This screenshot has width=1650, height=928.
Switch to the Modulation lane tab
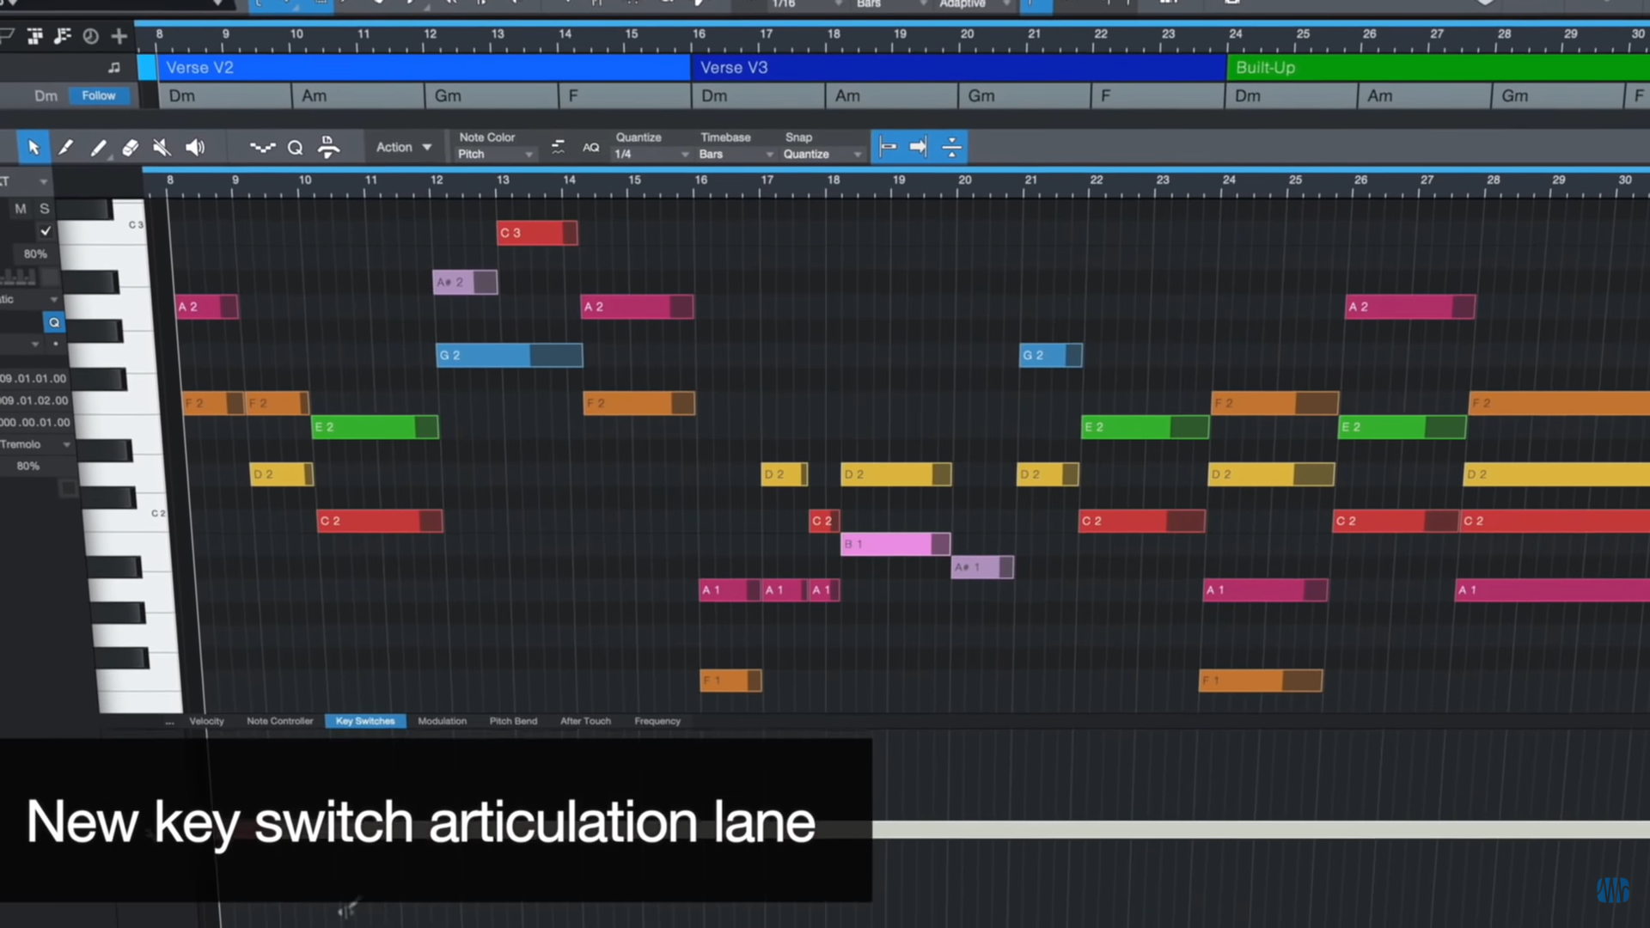tap(442, 721)
